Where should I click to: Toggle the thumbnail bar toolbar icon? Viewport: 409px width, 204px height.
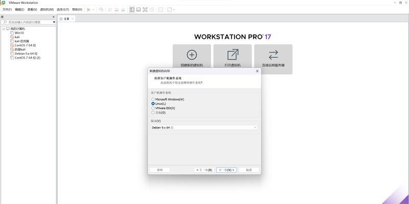pyautogui.click(x=139, y=10)
